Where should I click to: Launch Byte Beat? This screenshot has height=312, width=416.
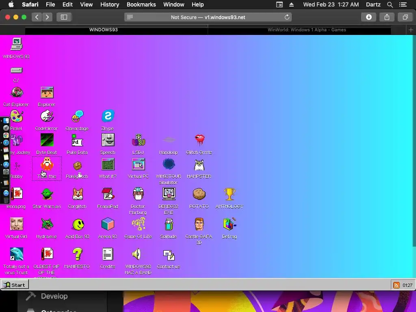47,140
